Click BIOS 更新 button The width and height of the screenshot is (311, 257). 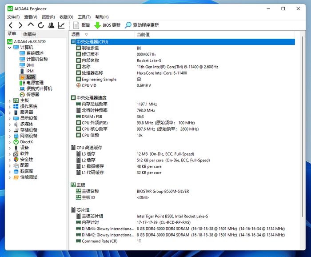[108, 25]
